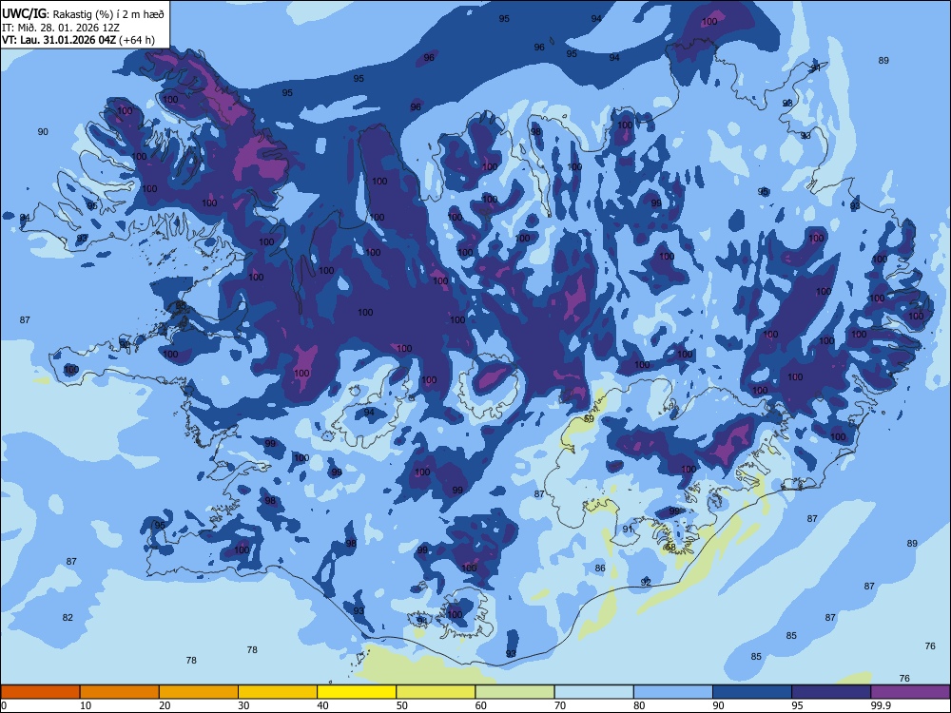951x713 pixels.
Task: Click the bright yellow 40–50 legend swatch
Action: [x=357, y=692]
